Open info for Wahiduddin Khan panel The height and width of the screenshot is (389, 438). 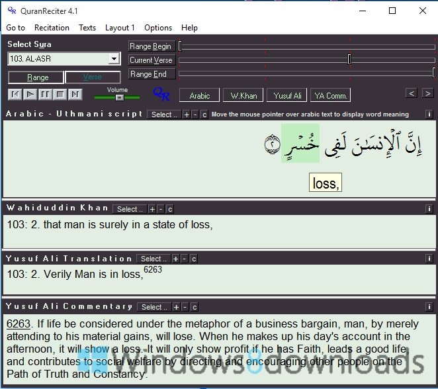[429, 209]
